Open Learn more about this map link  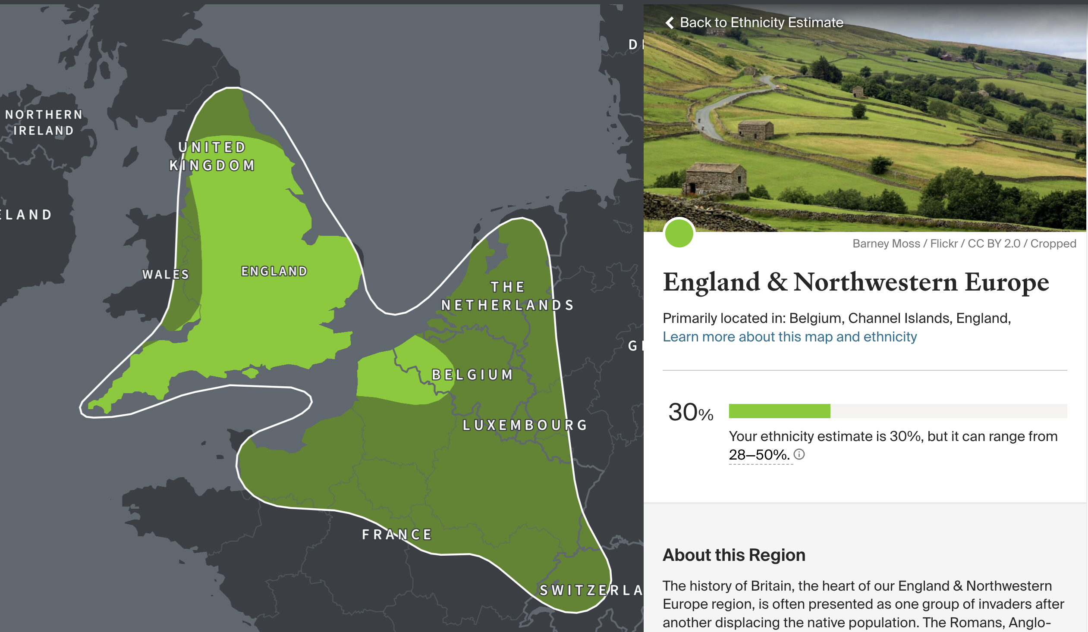coord(789,337)
